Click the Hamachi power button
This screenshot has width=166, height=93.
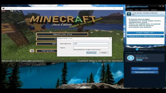(129, 14)
